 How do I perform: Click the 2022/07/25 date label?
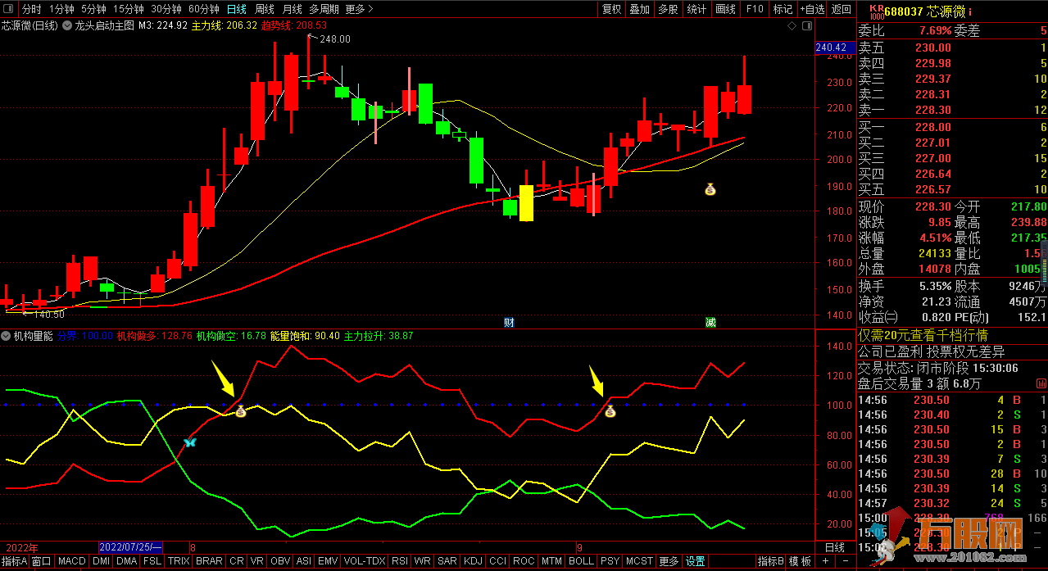tap(131, 547)
